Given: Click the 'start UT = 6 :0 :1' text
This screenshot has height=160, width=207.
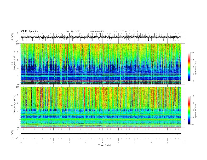Looking at the screenshot, I should [x=126, y=31].
